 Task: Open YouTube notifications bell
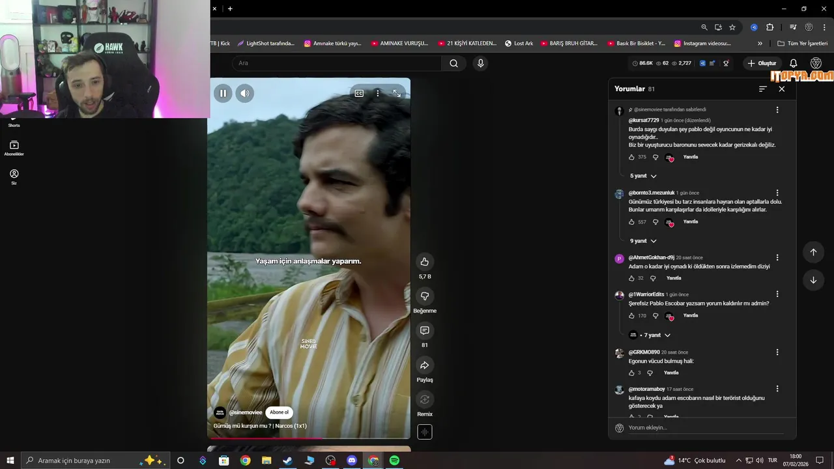pyautogui.click(x=794, y=63)
